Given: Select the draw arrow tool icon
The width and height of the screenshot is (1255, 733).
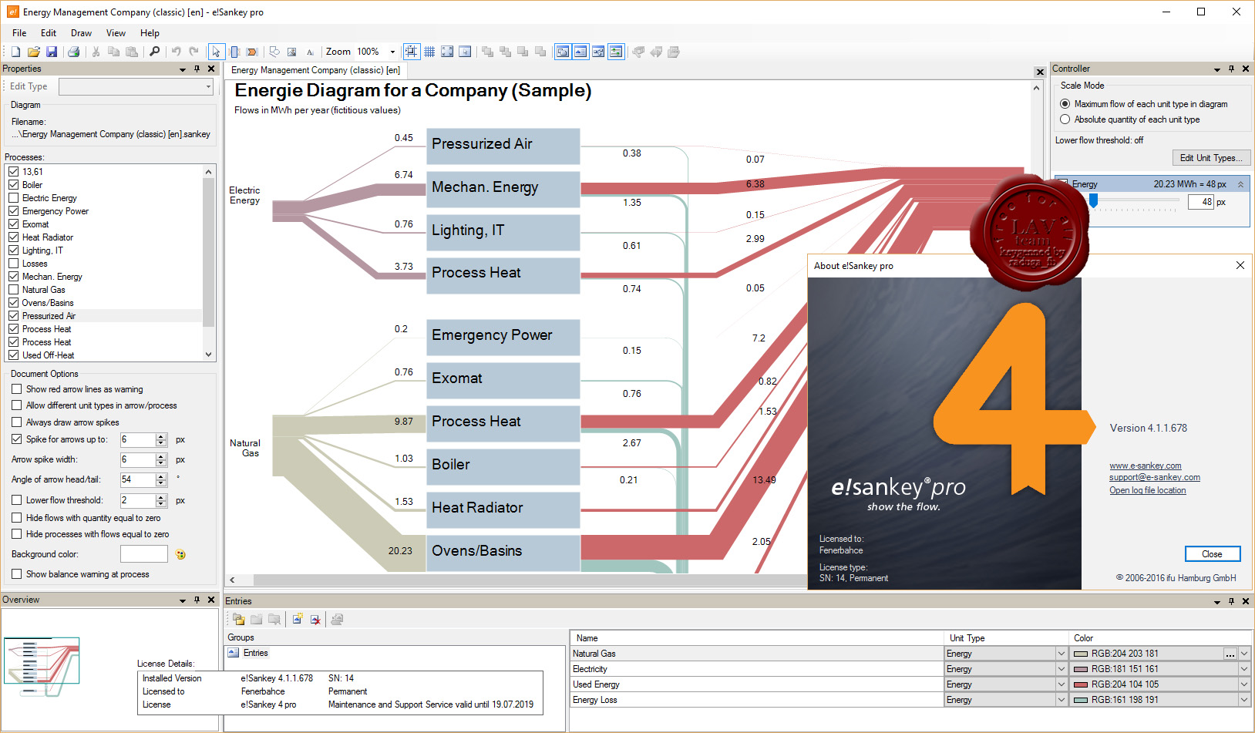Looking at the screenshot, I should click(252, 52).
